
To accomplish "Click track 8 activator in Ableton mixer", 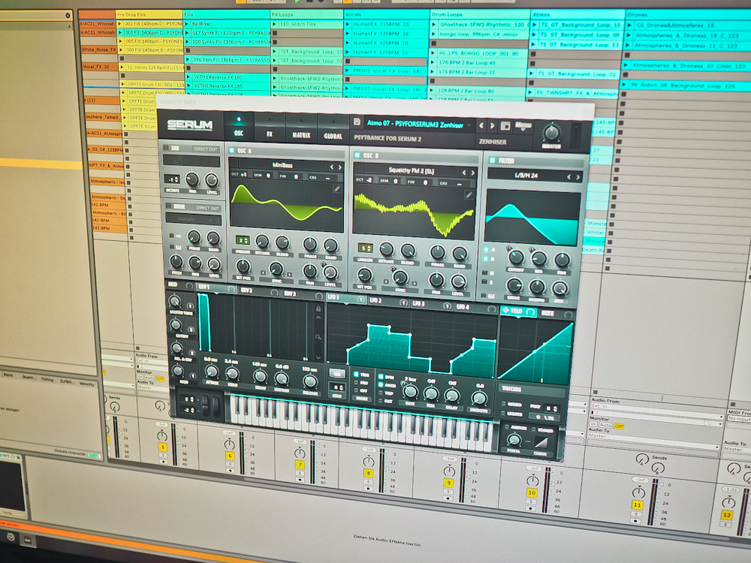I will pyautogui.click(x=368, y=473).
